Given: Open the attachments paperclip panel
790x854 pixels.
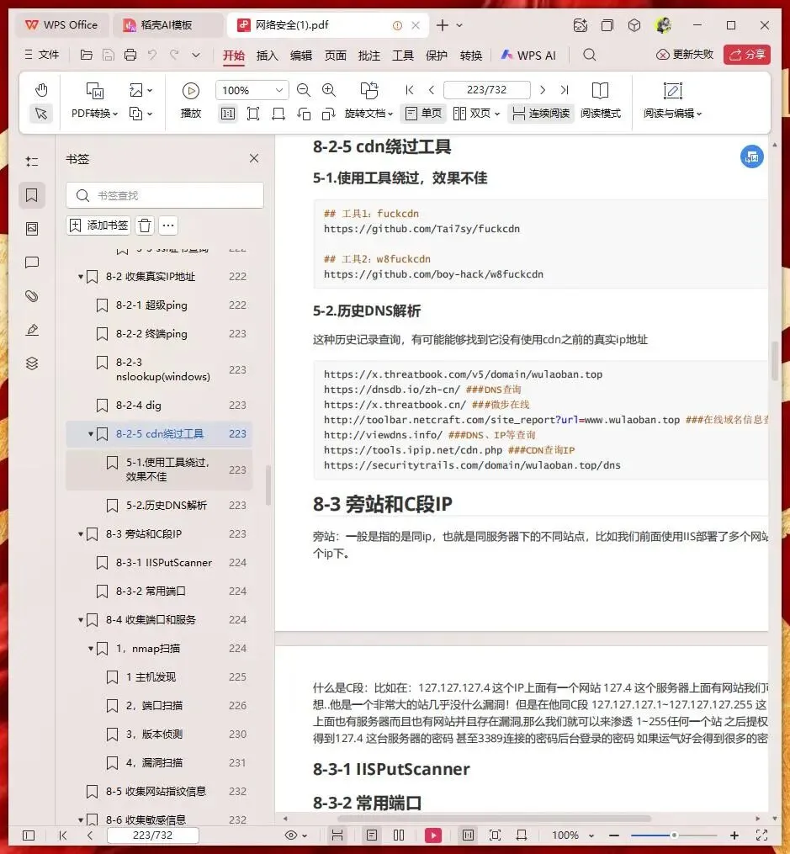Looking at the screenshot, I should 32,296.
